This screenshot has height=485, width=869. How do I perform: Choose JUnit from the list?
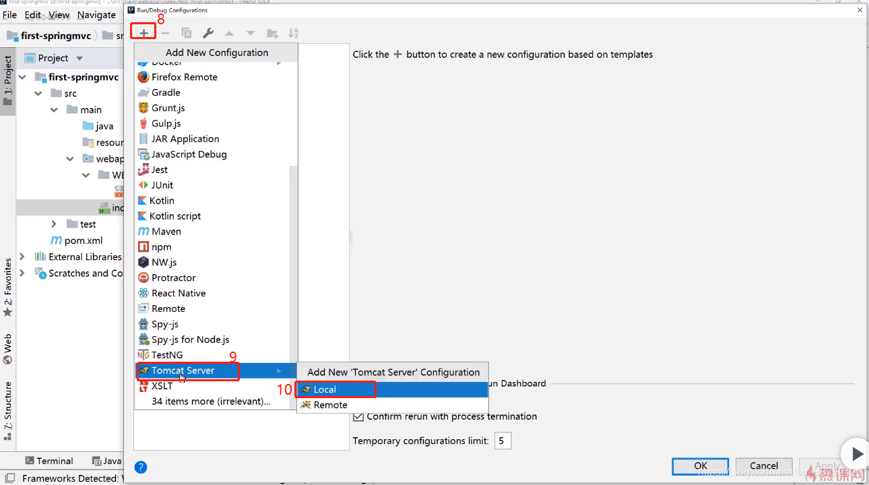click(x=212, y=185)
